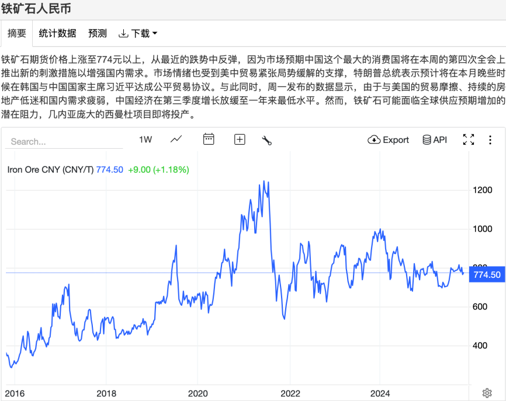Click the 2021 peak on the price line

pyautogui.click(x=264, y=182)
